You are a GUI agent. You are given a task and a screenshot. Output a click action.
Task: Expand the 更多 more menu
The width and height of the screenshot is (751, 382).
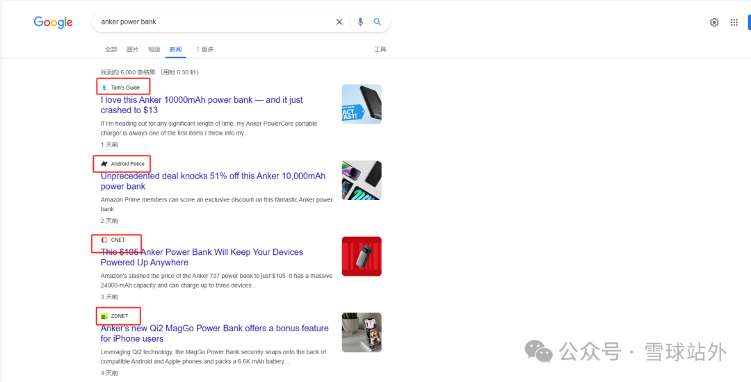[205, 49]
